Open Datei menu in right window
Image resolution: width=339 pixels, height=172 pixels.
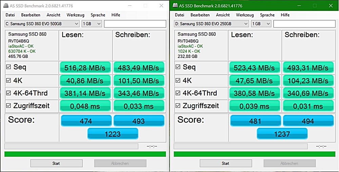click(x=179, y=15)
